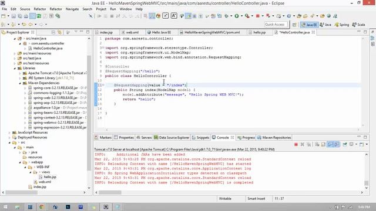Maximize the Console panel
The width and height of the screenshot is (376, 211).
[x=365, y=137]
